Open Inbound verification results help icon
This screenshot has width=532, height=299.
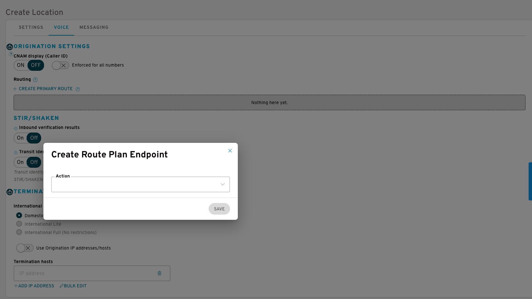16,128
